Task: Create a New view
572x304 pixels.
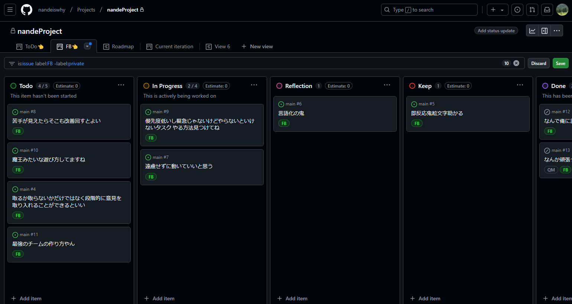Action: coord(257,46)
